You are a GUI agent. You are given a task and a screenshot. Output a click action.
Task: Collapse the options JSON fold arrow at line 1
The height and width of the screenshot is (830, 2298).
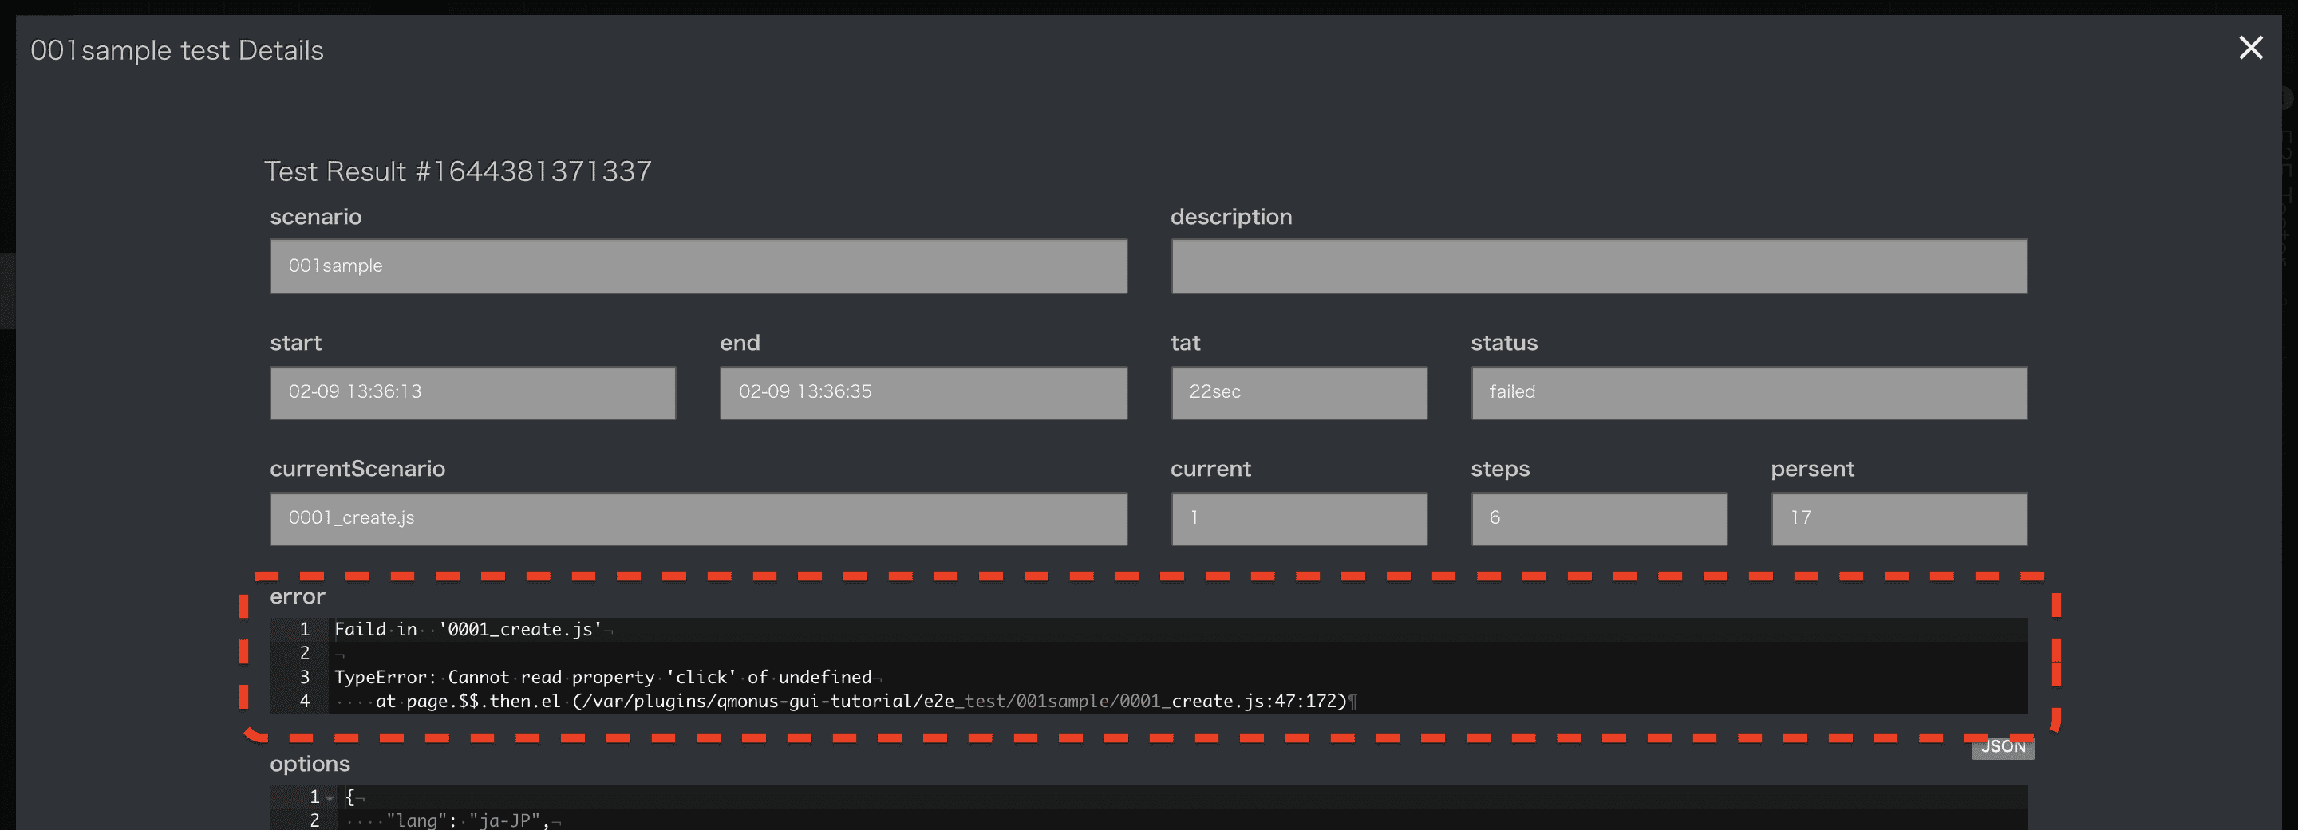[x=330, y=797]
